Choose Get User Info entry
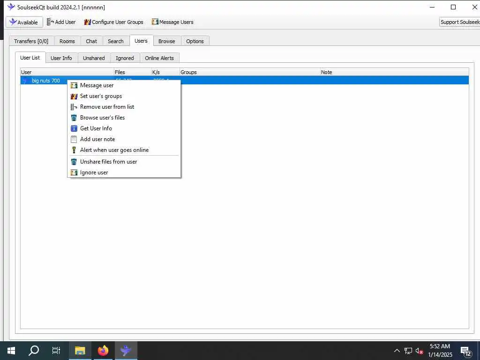The width and height of the screenshot is (480, 360). (x=124, y=128)
